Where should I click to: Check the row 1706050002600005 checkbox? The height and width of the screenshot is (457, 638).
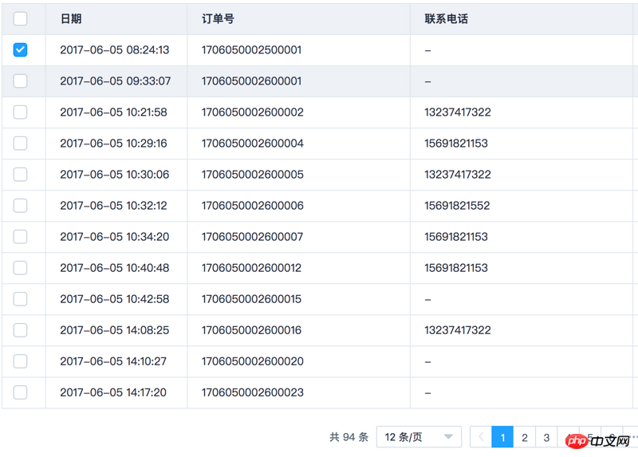click(21, 174)
